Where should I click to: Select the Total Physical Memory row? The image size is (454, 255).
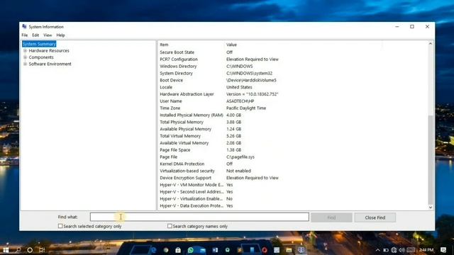click(293, 122)
